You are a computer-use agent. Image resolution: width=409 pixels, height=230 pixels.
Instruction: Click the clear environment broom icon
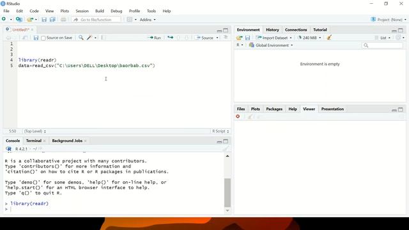(329, 38)
